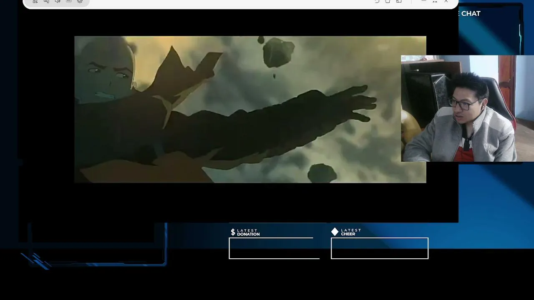534x300 pixels.
Task: Click the empty Latest Cheer box
Action: tap(380, 248)
